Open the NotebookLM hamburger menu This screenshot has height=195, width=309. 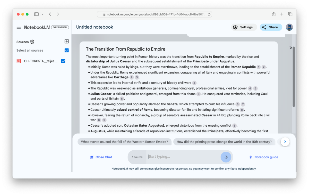[19, 27]
